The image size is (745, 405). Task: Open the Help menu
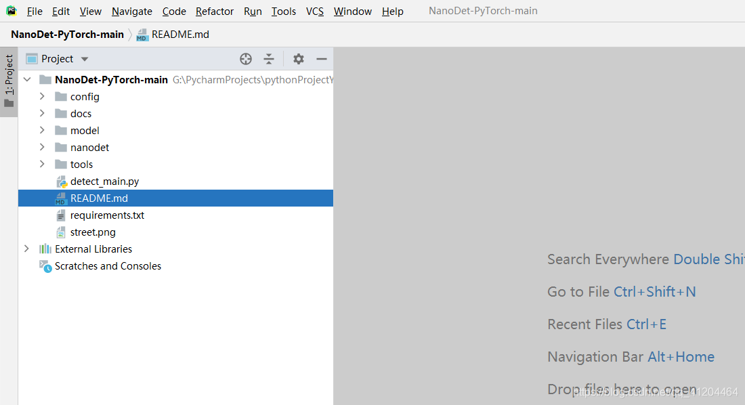tap(392, 12)
